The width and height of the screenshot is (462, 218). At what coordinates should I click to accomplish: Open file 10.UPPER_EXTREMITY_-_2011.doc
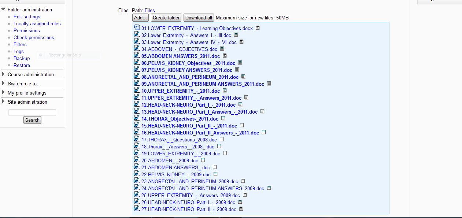pyautogui.click(x=181, y=91)
